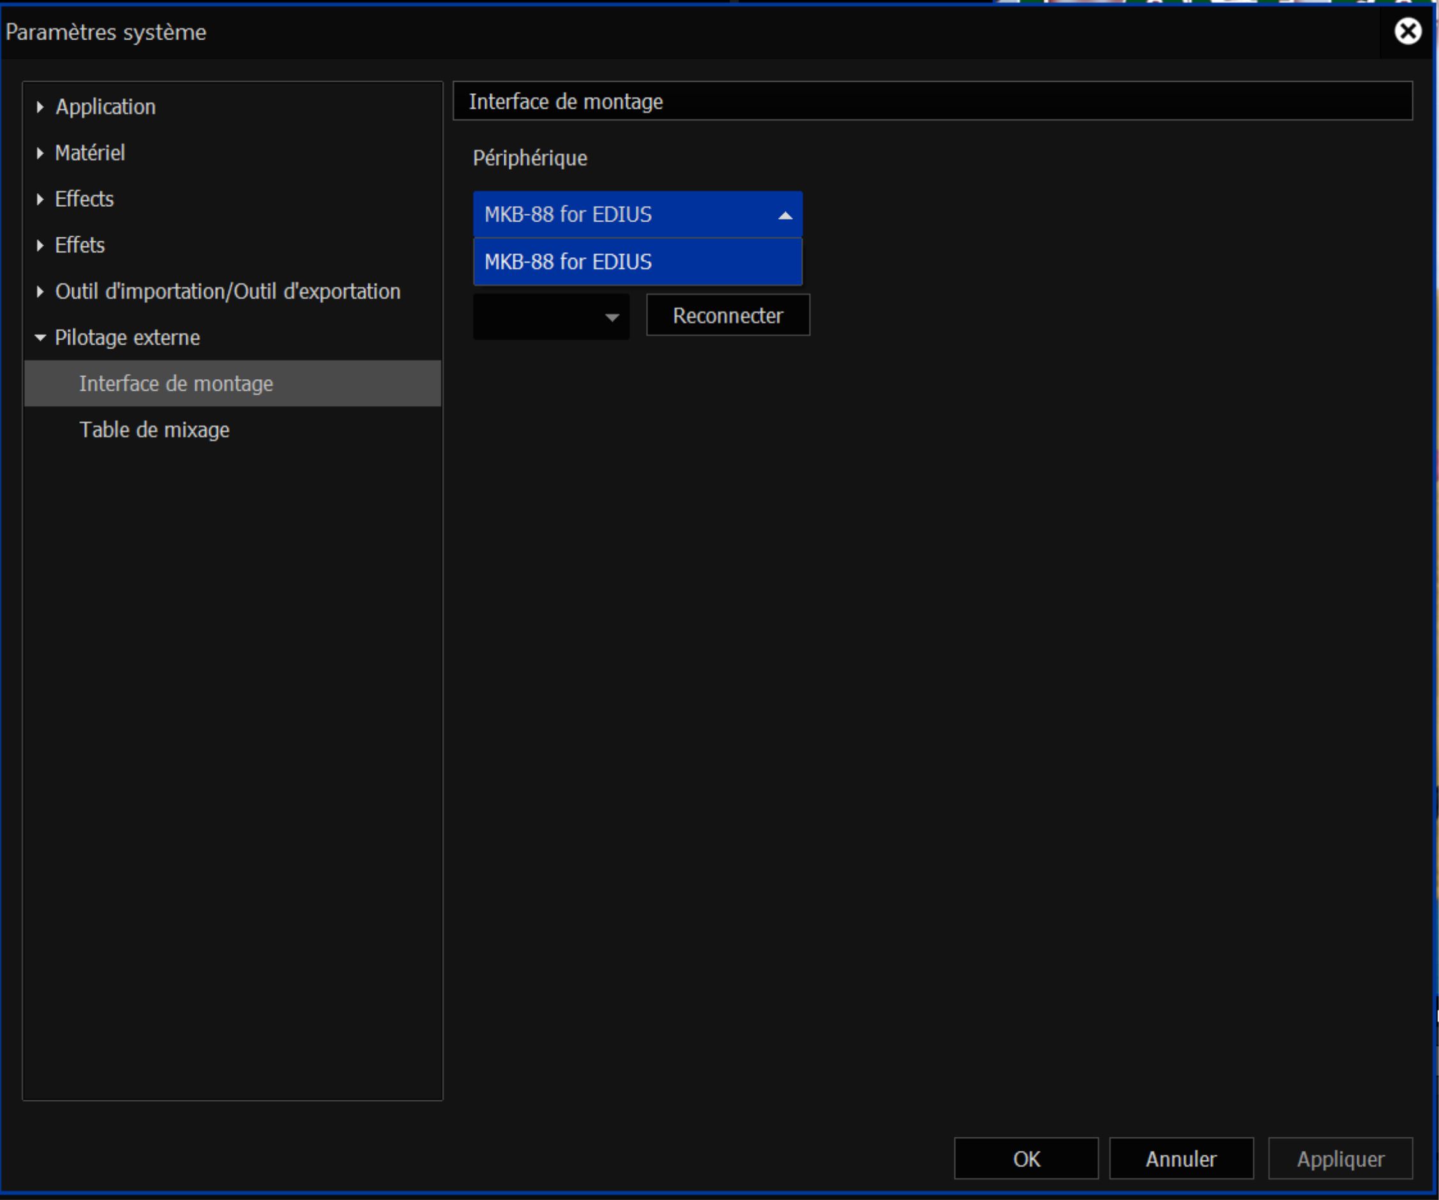Select the Effects category
The width and height of the screenshot is (1439, 1200).
(x=84, y=199)
